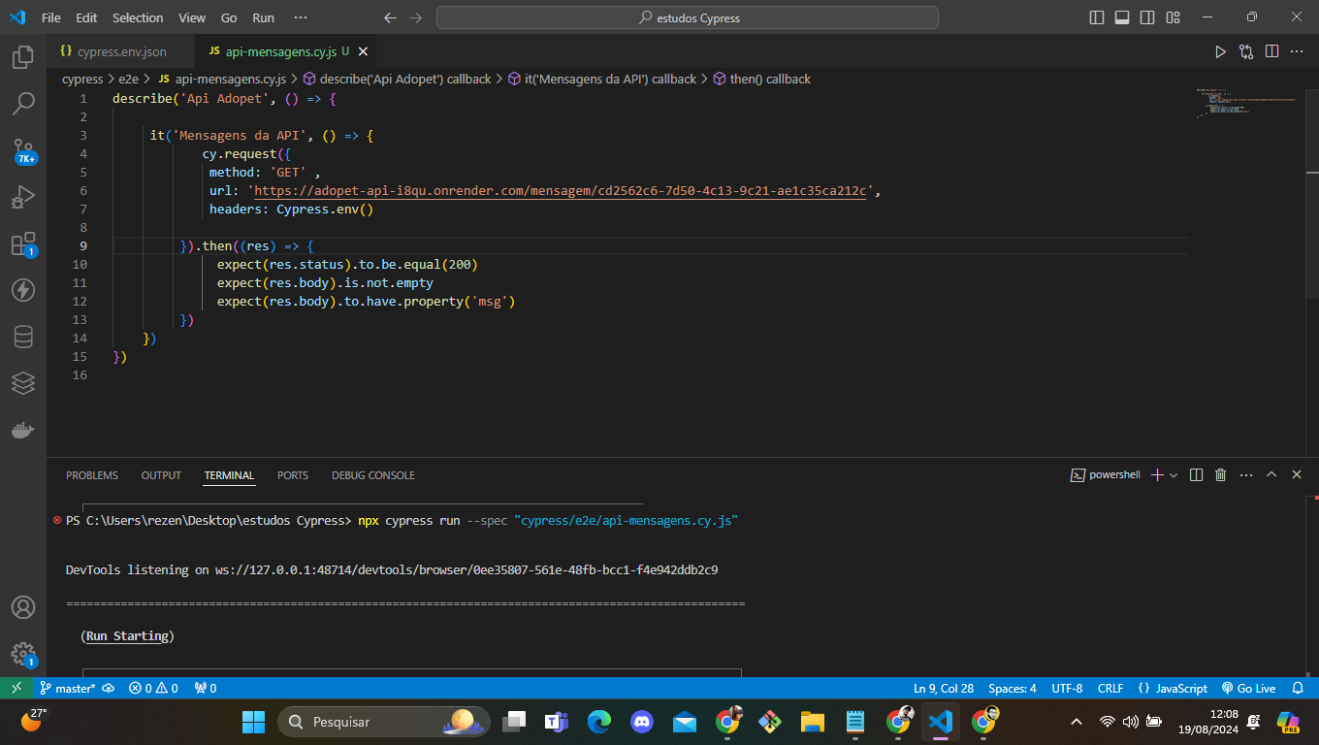The image size is (1319, 745).
Task: Toggle the Primary Side Bar layout icon
Action: [1097, 17]
